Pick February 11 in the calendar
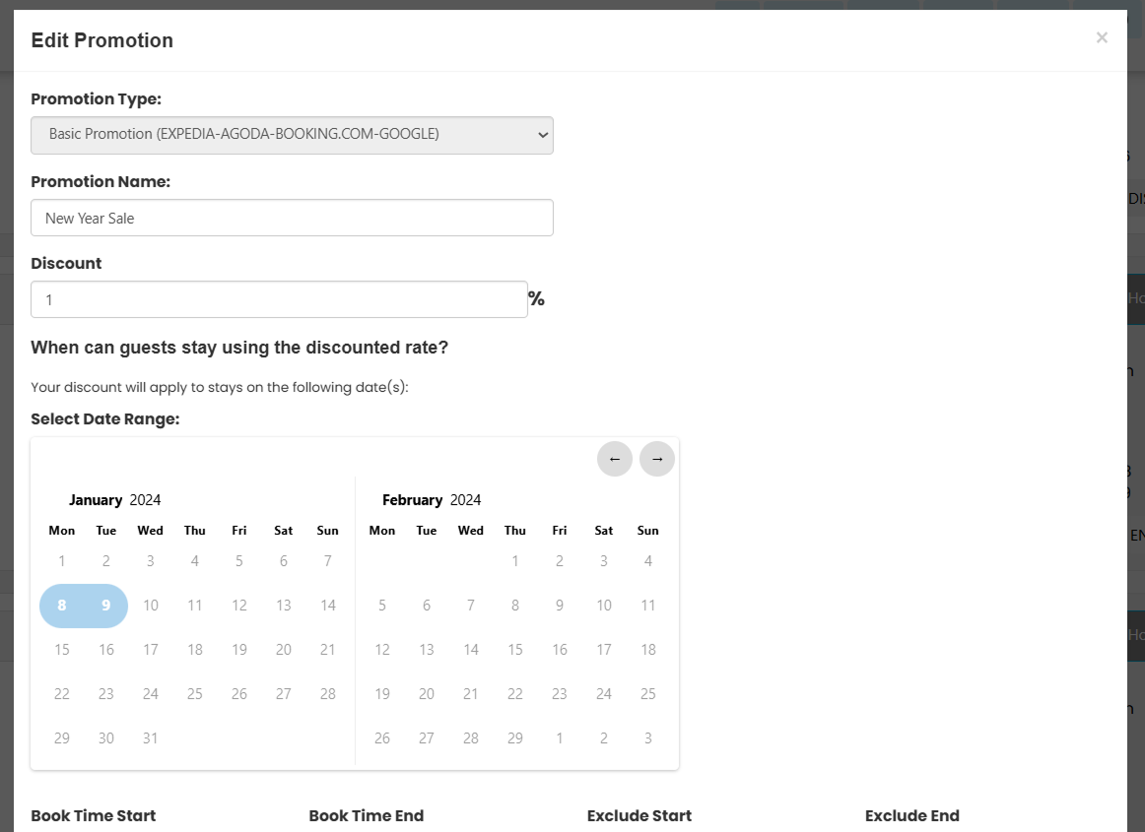The width and height of the screenshot is (1145, 832). [647, 605]
